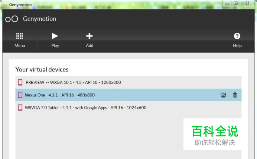Click the Menu label in toolbar
The width and height of the screenshot is (257, 159).
[x=20, y=45]
